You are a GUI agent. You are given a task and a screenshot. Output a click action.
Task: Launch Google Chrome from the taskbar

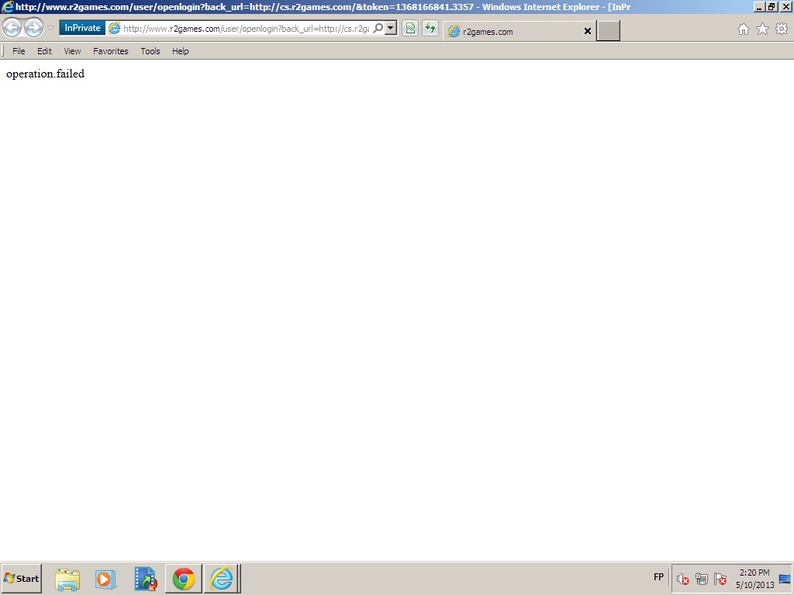point(184,579)
